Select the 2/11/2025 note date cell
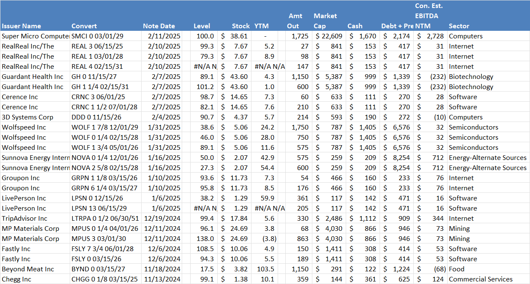Screen dimensions: 530x284 [161, 36]
